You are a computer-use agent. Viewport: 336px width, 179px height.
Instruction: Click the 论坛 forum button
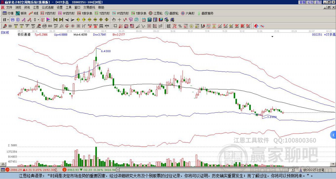(310, 2)
